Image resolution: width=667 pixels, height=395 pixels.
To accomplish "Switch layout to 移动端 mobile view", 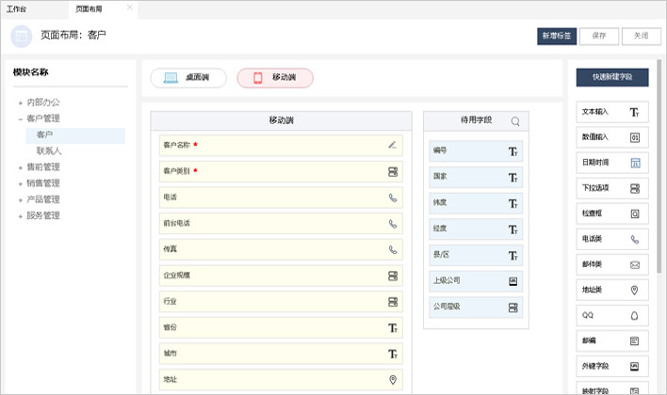I will 275,78.
